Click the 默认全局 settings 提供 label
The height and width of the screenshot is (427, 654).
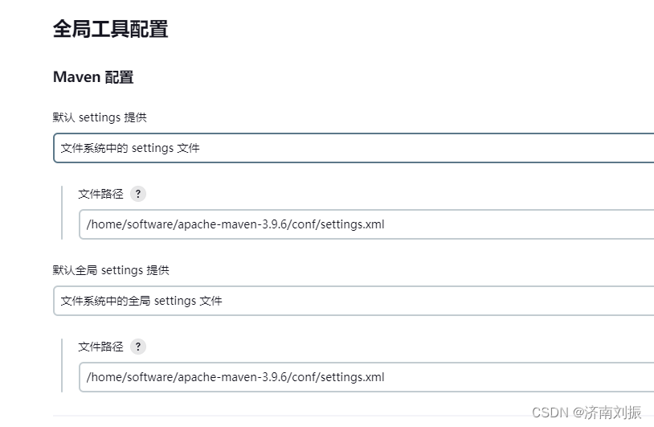point(111,270)
